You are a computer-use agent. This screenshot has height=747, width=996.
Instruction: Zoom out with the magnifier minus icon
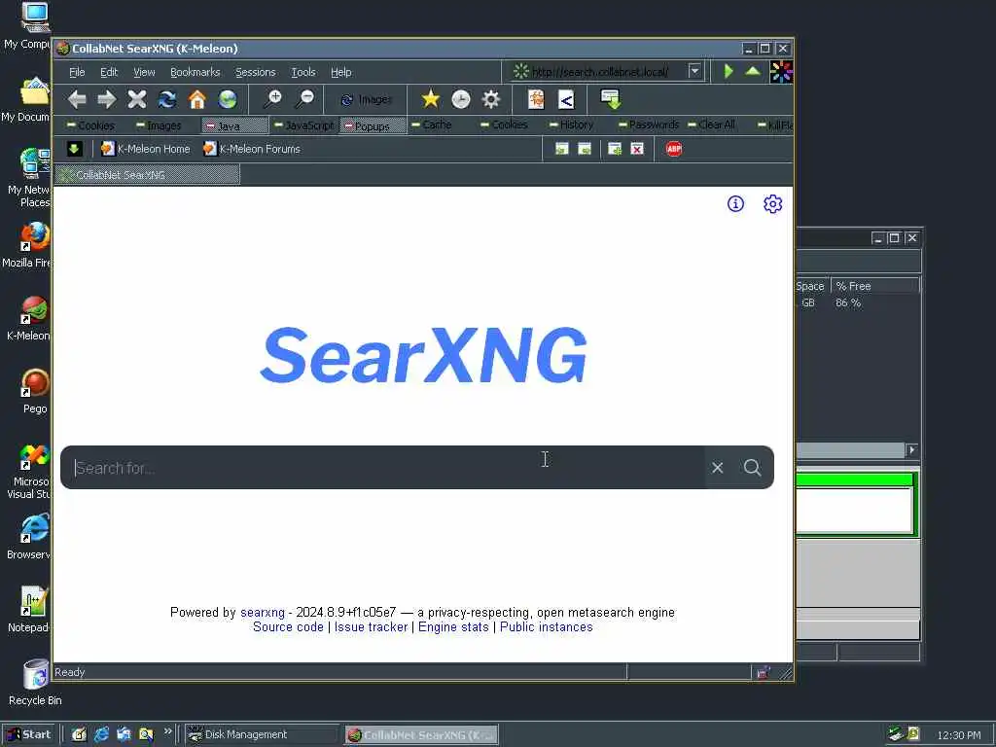tap(304, 99)
